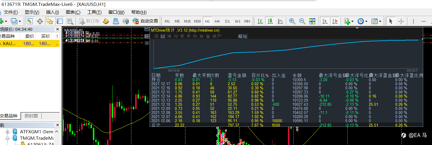432x145 pixels.
Task: Switch chart to bar chart mode
Action: pos(260,21)
